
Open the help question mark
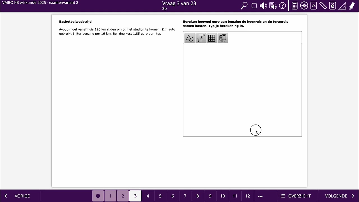282,6
